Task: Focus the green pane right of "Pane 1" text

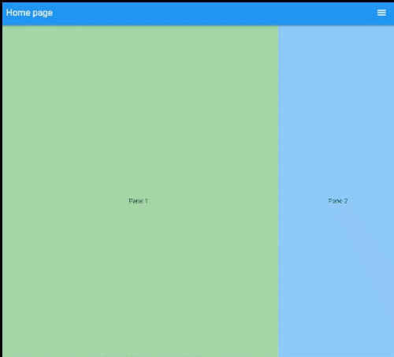Action: click(213, 201)
